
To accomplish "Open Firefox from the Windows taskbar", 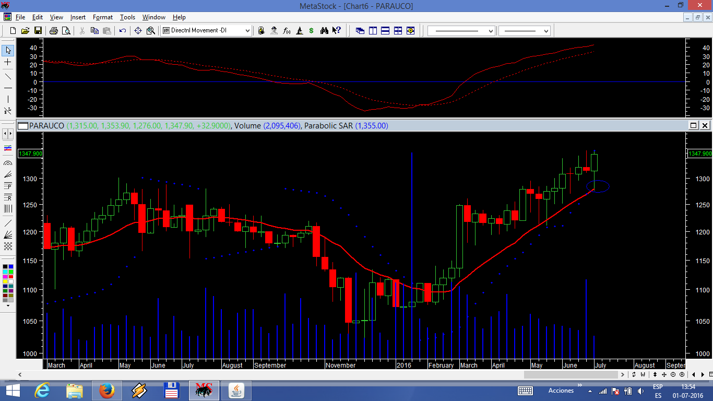I will pos(106,390).
